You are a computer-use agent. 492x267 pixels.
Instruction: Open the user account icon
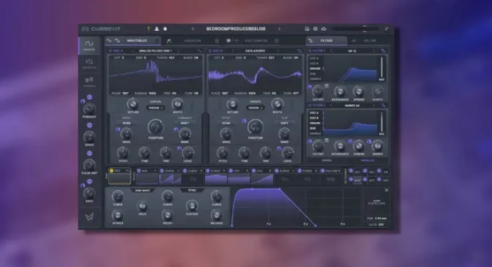[157, 29]
